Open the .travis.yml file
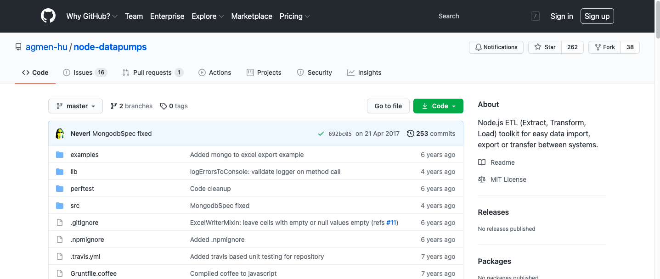660x279 pixels. (x=85, y=257)
